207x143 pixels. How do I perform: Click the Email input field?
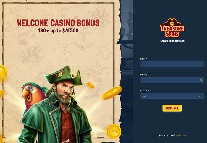(172, 64)
